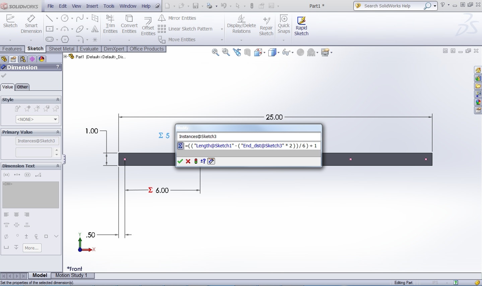Open Move Entities dropdown arrow
This screenshot has height=286, width=482.
[222, 40]
